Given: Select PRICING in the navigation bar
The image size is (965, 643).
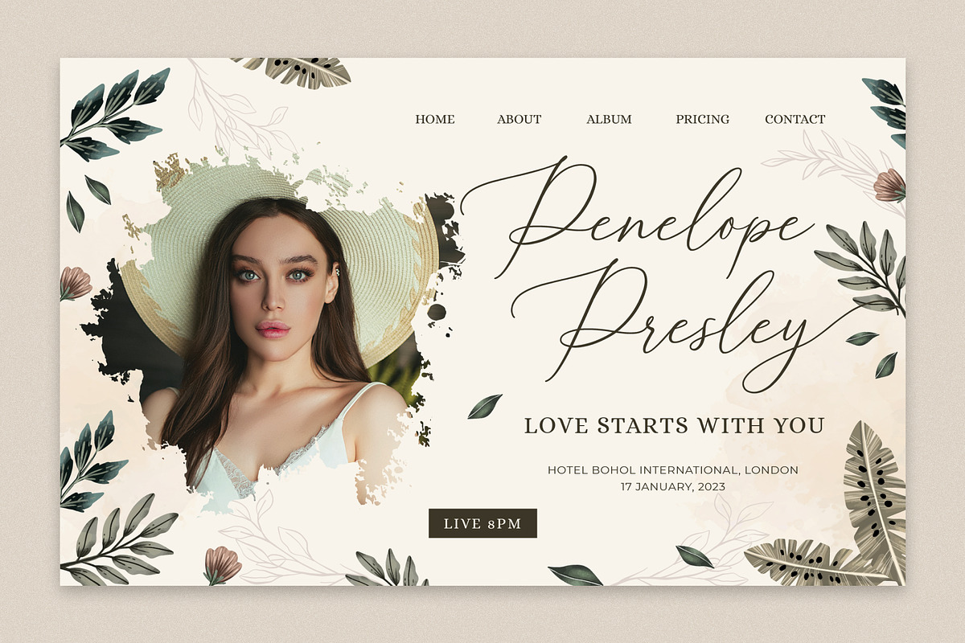Looking at the screenshot, I should coord(703,119).
